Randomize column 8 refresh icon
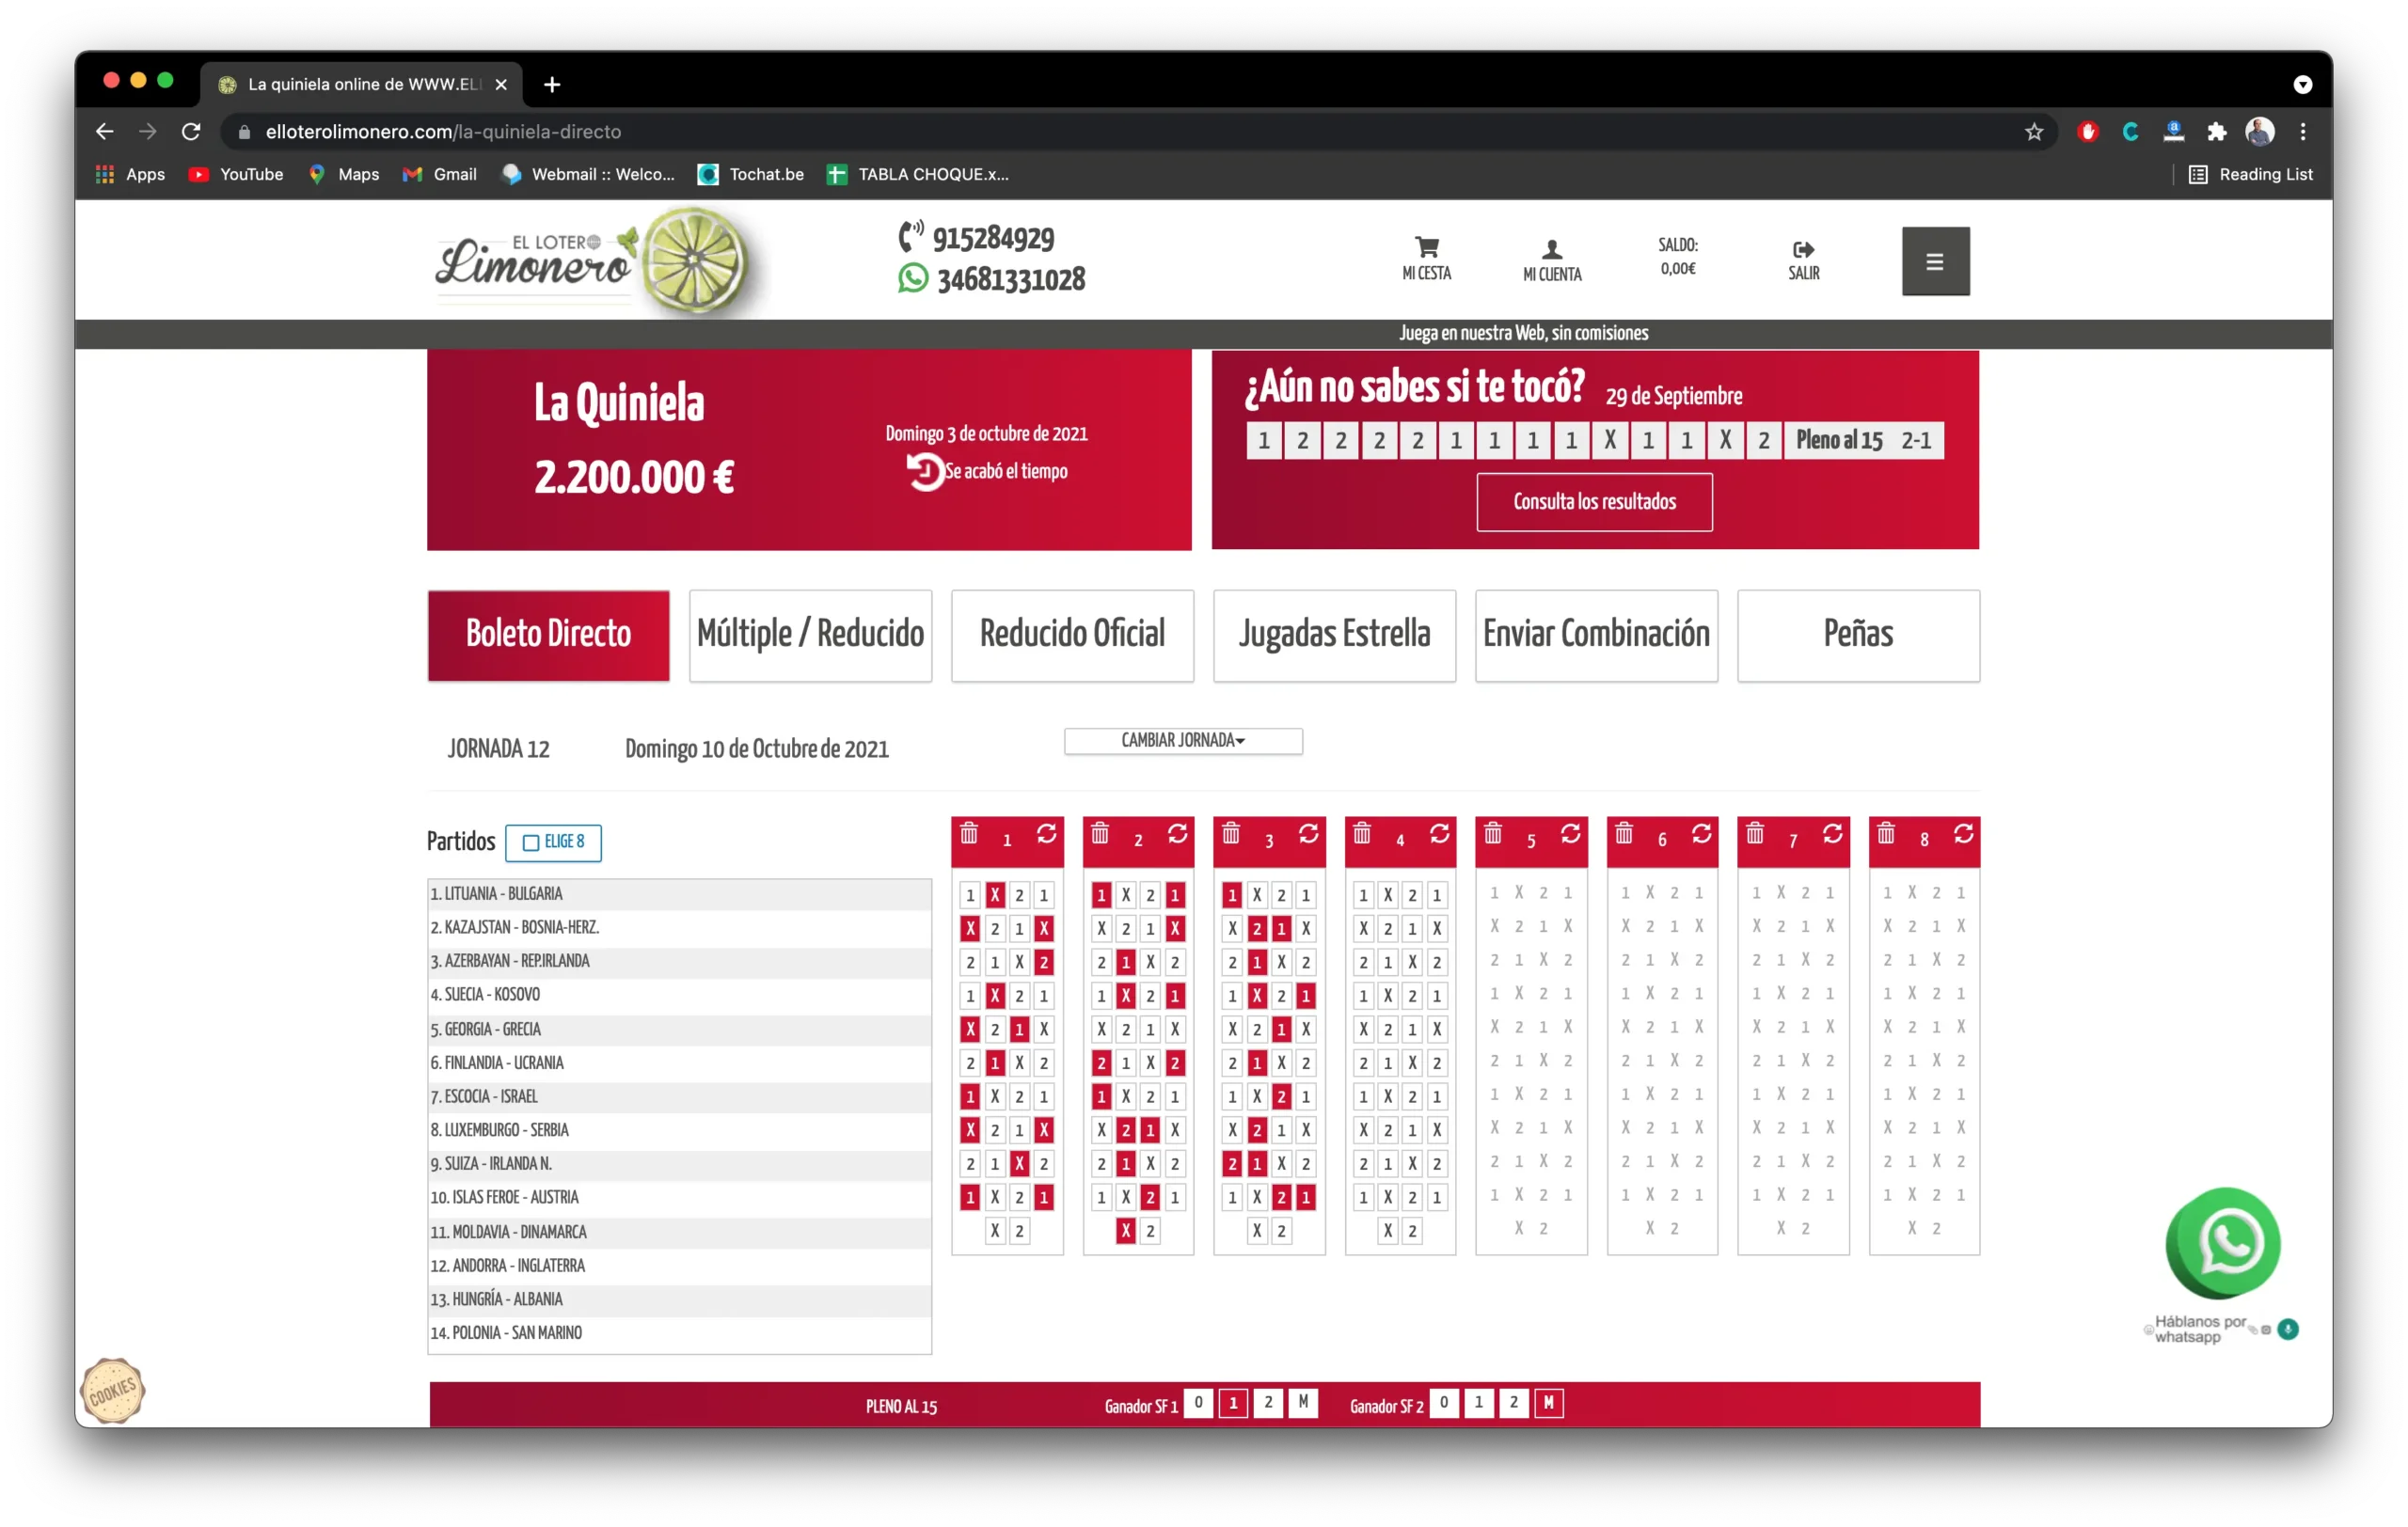2408x1527 pixels. tap(1963, 833)
